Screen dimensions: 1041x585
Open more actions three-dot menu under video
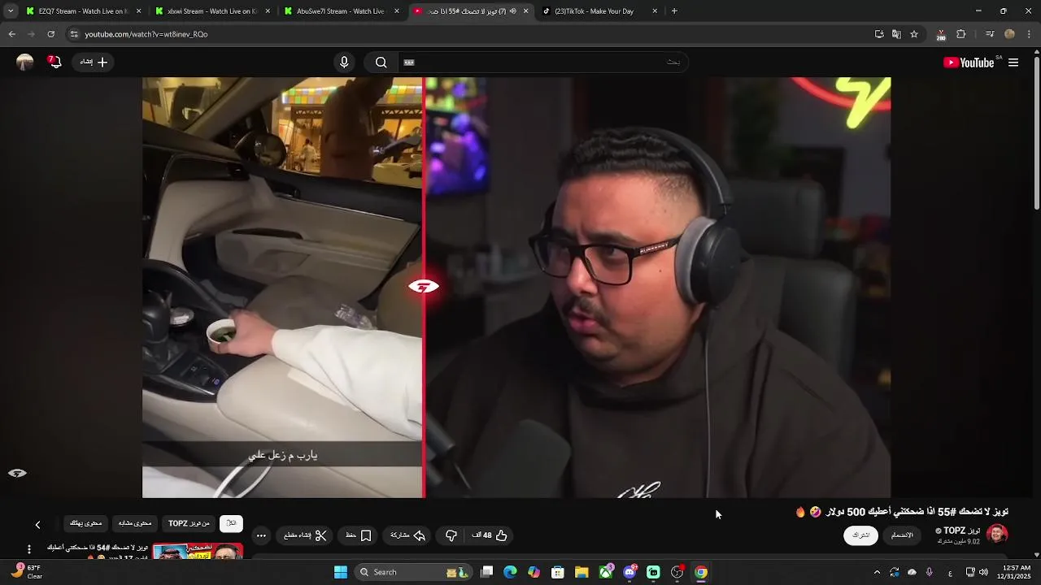[260, 535]
